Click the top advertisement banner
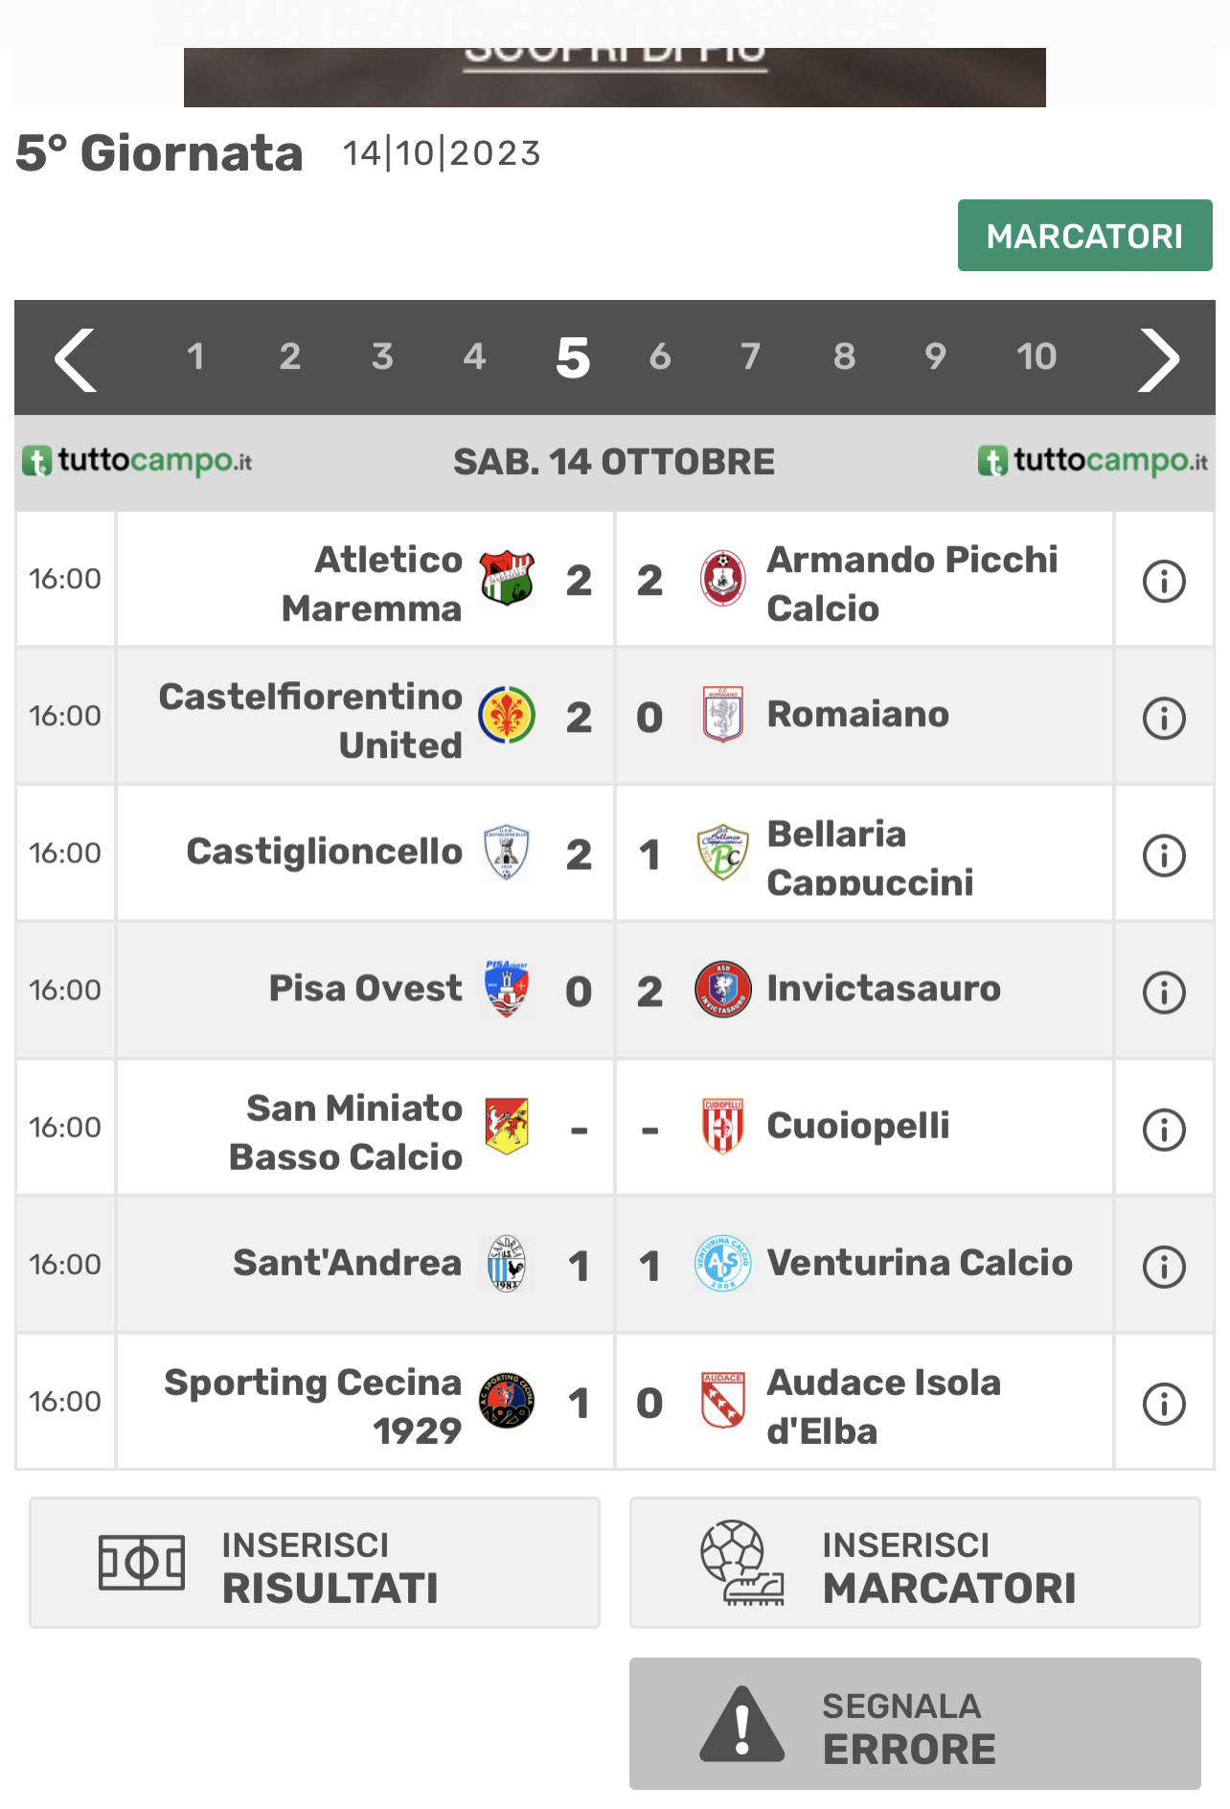Image resolution: width=1230 pixels, height=1809 pixels. (615, 78)
